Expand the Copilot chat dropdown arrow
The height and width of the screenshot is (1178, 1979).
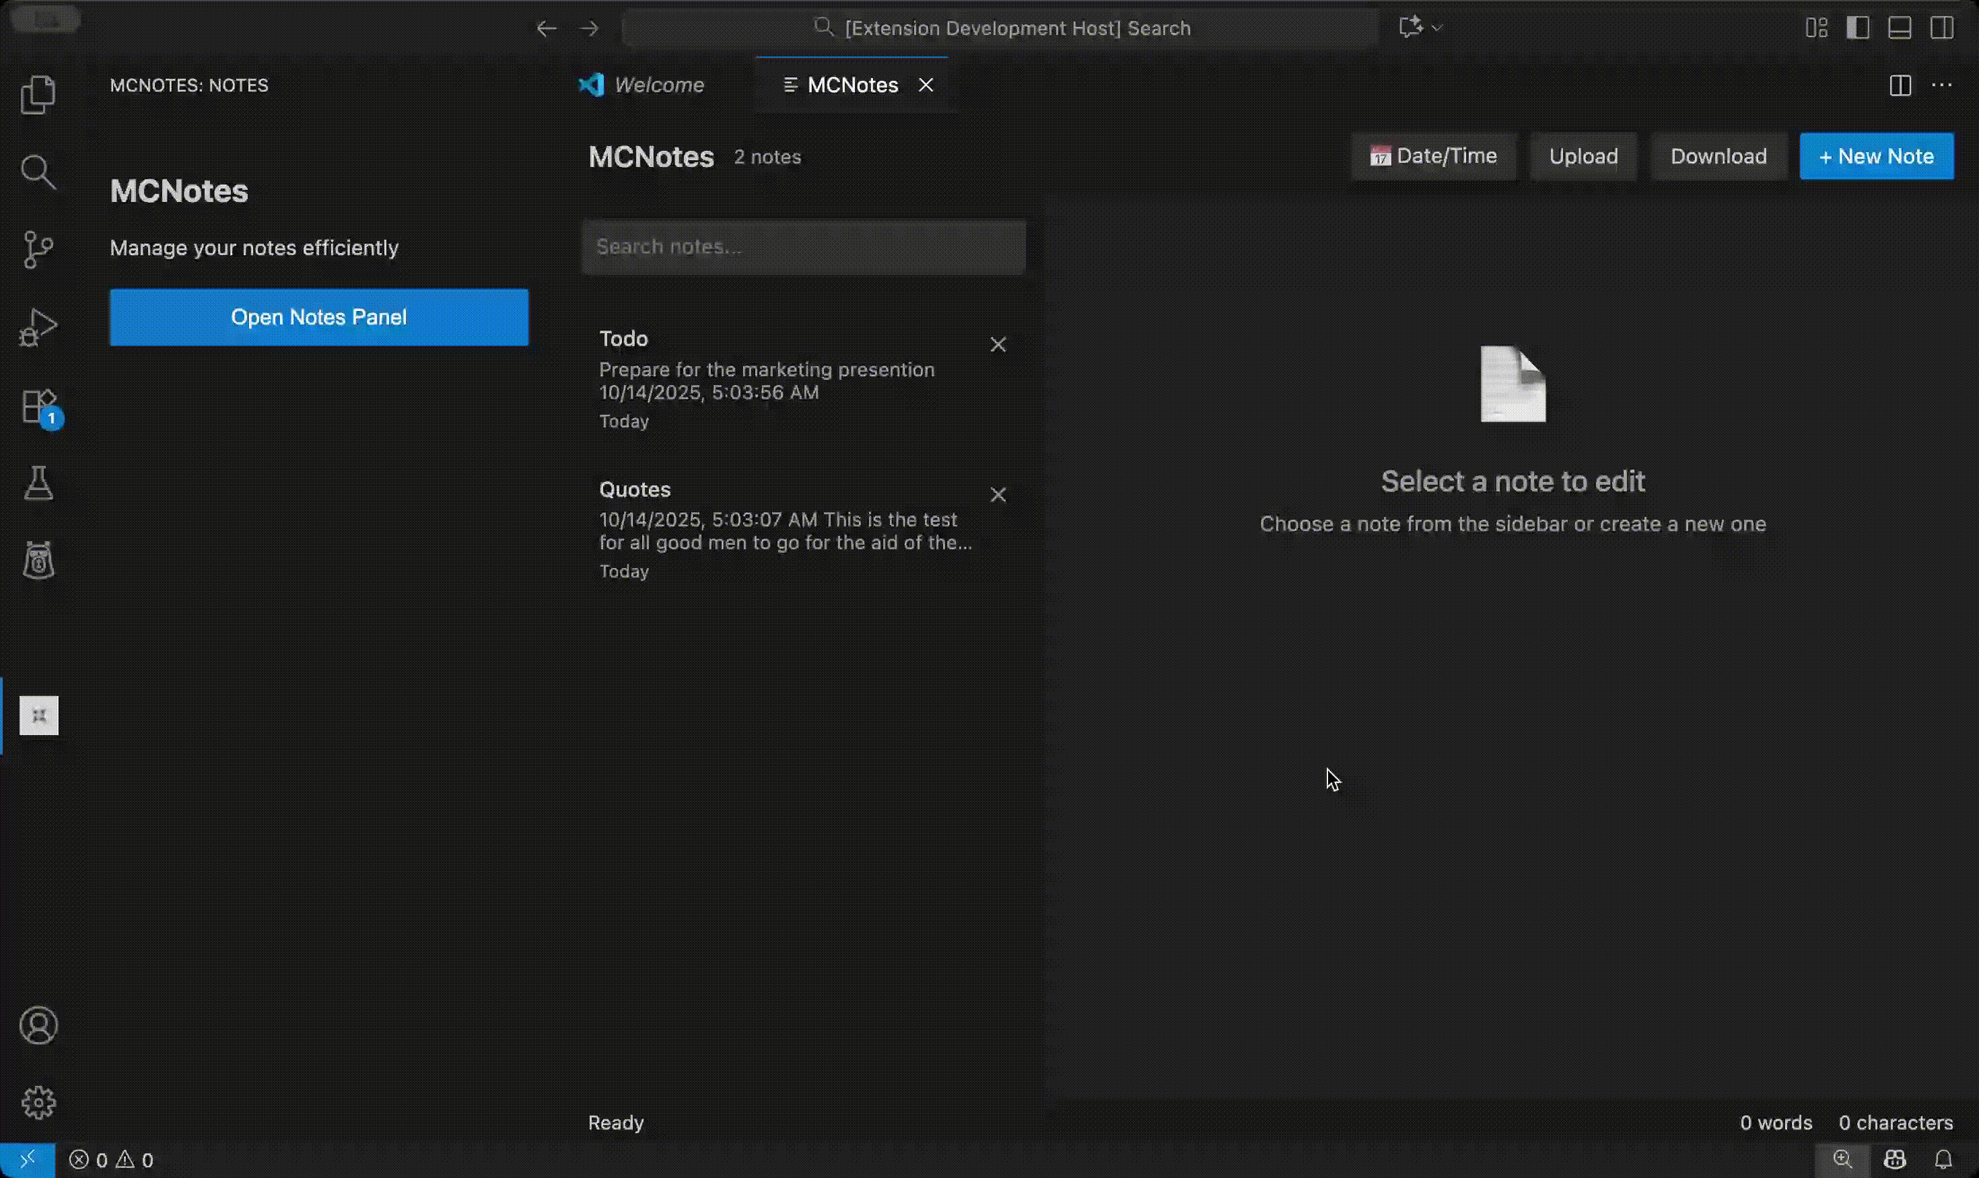[1437, 28]
